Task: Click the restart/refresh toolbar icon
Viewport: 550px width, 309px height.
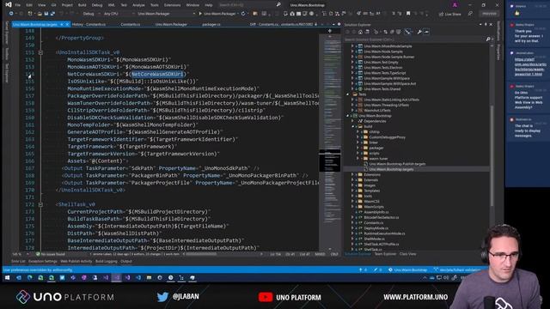Action: point(243,14)
